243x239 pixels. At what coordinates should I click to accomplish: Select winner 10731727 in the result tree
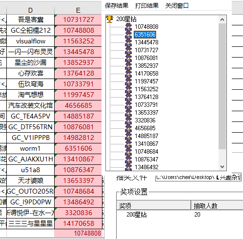point(146,50)
